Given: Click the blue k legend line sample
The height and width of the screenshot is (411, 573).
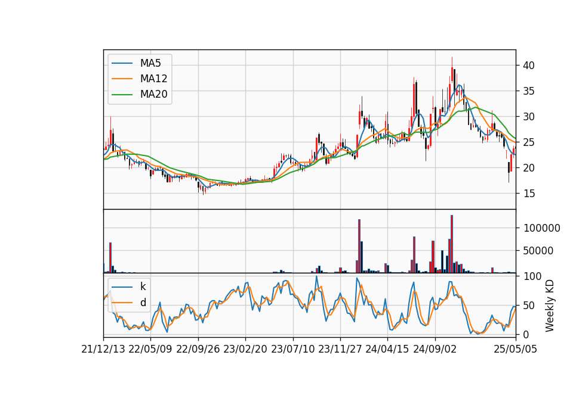Looking at the screenshot, I should point(122,287).
